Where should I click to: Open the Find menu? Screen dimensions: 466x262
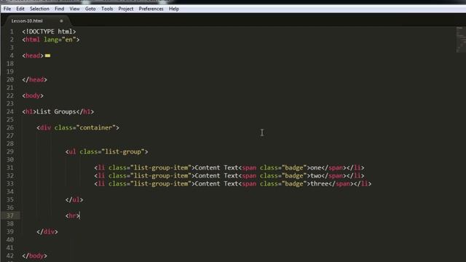[x=60, y=9]
